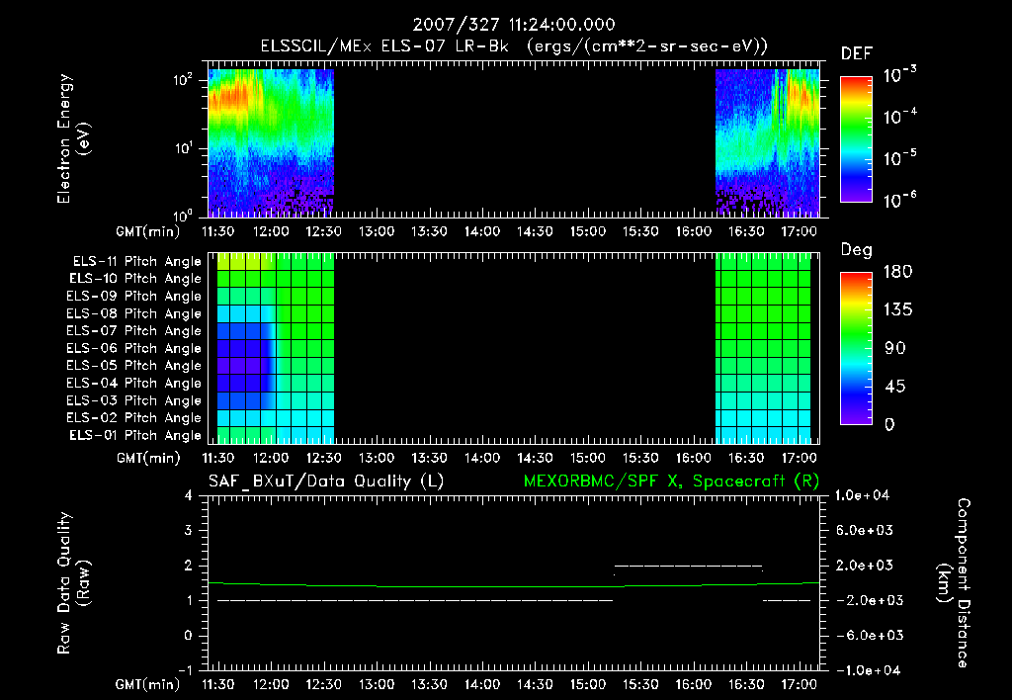
Task: Click the DEF colorbar label
Action: coord(857,54)
